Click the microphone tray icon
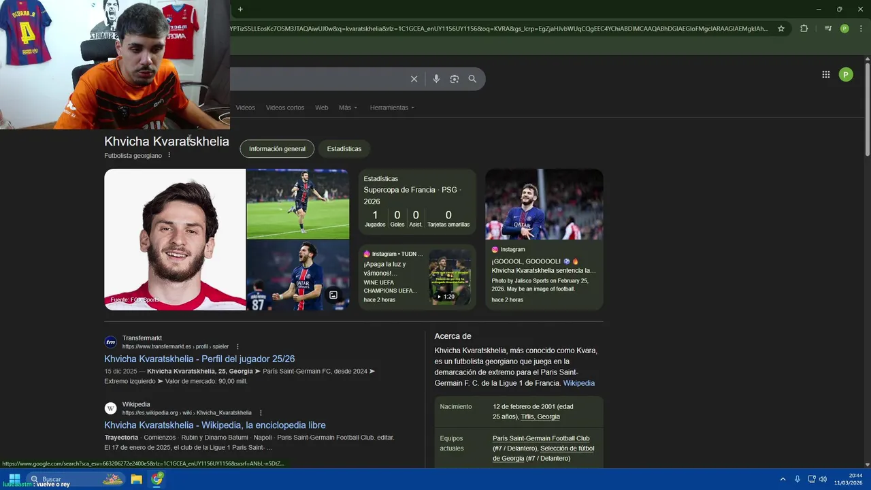The image size is (871, 490). pos(798,479)
